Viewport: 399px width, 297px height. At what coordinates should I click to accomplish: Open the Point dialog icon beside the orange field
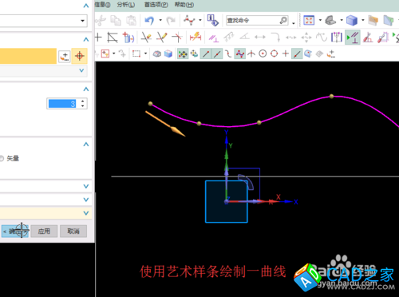(65, 56)
